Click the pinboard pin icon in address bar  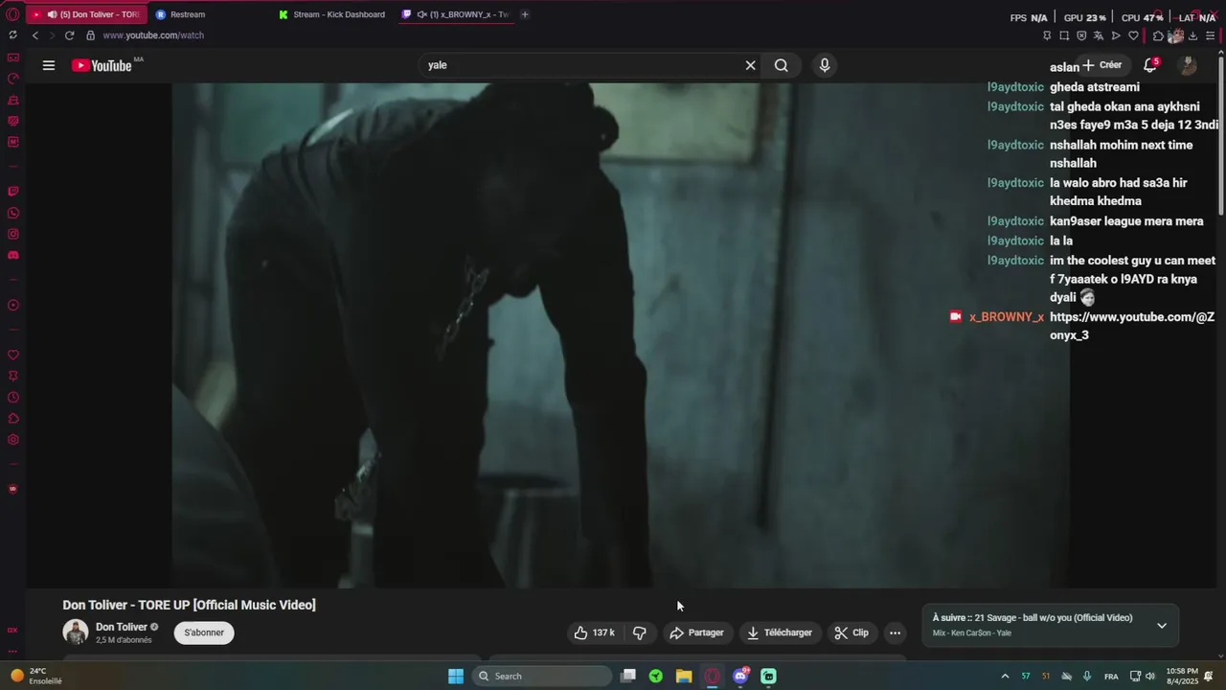(x=1047, y=35)
